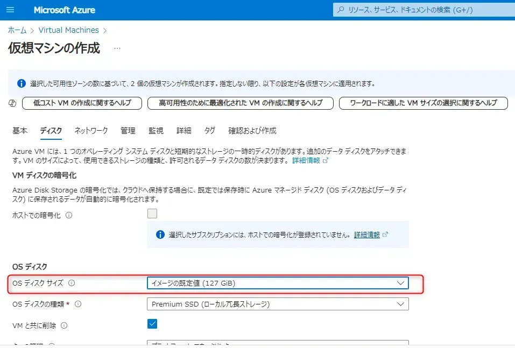Switch to the ネットワーク tab
515x348 pixels.
pyautogui.click(x=91, y=131)
